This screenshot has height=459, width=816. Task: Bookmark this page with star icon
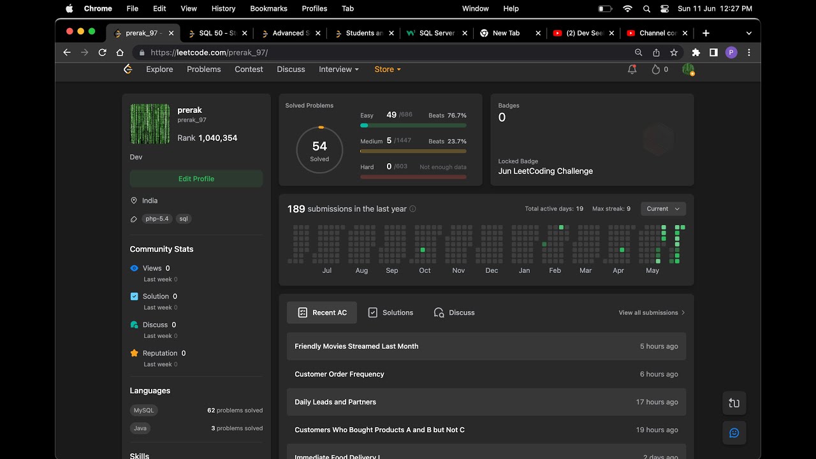[x=674, y=53]
